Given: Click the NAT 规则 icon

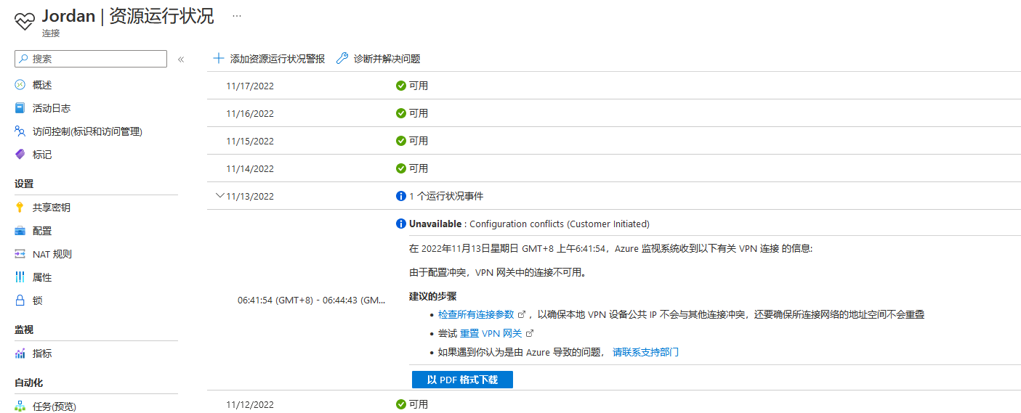Looking at the screenshot, I should [20, 254].
